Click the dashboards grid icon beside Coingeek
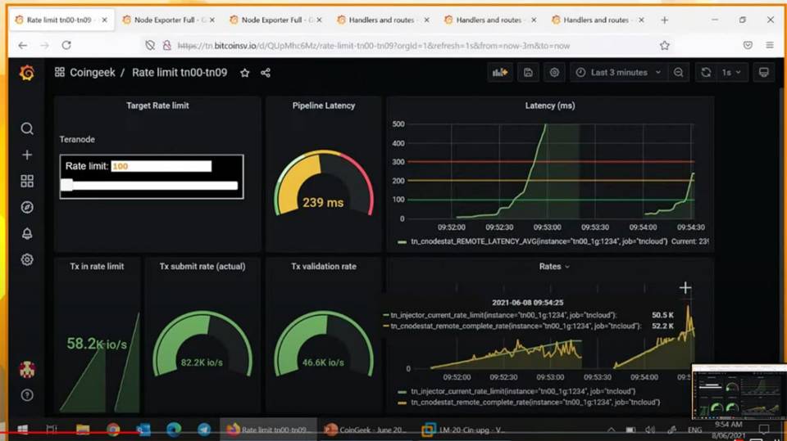 pos(60,72)
